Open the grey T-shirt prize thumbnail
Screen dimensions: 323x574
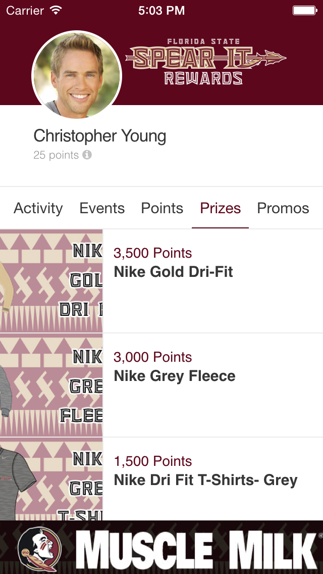(51, 479)
